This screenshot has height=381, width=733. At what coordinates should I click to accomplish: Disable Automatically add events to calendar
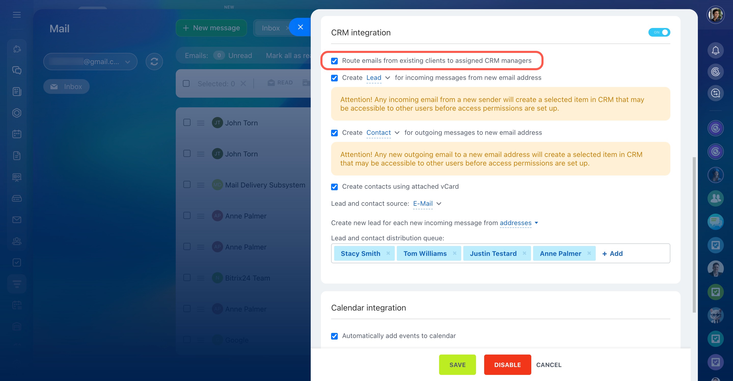click(x=334, y=336)
